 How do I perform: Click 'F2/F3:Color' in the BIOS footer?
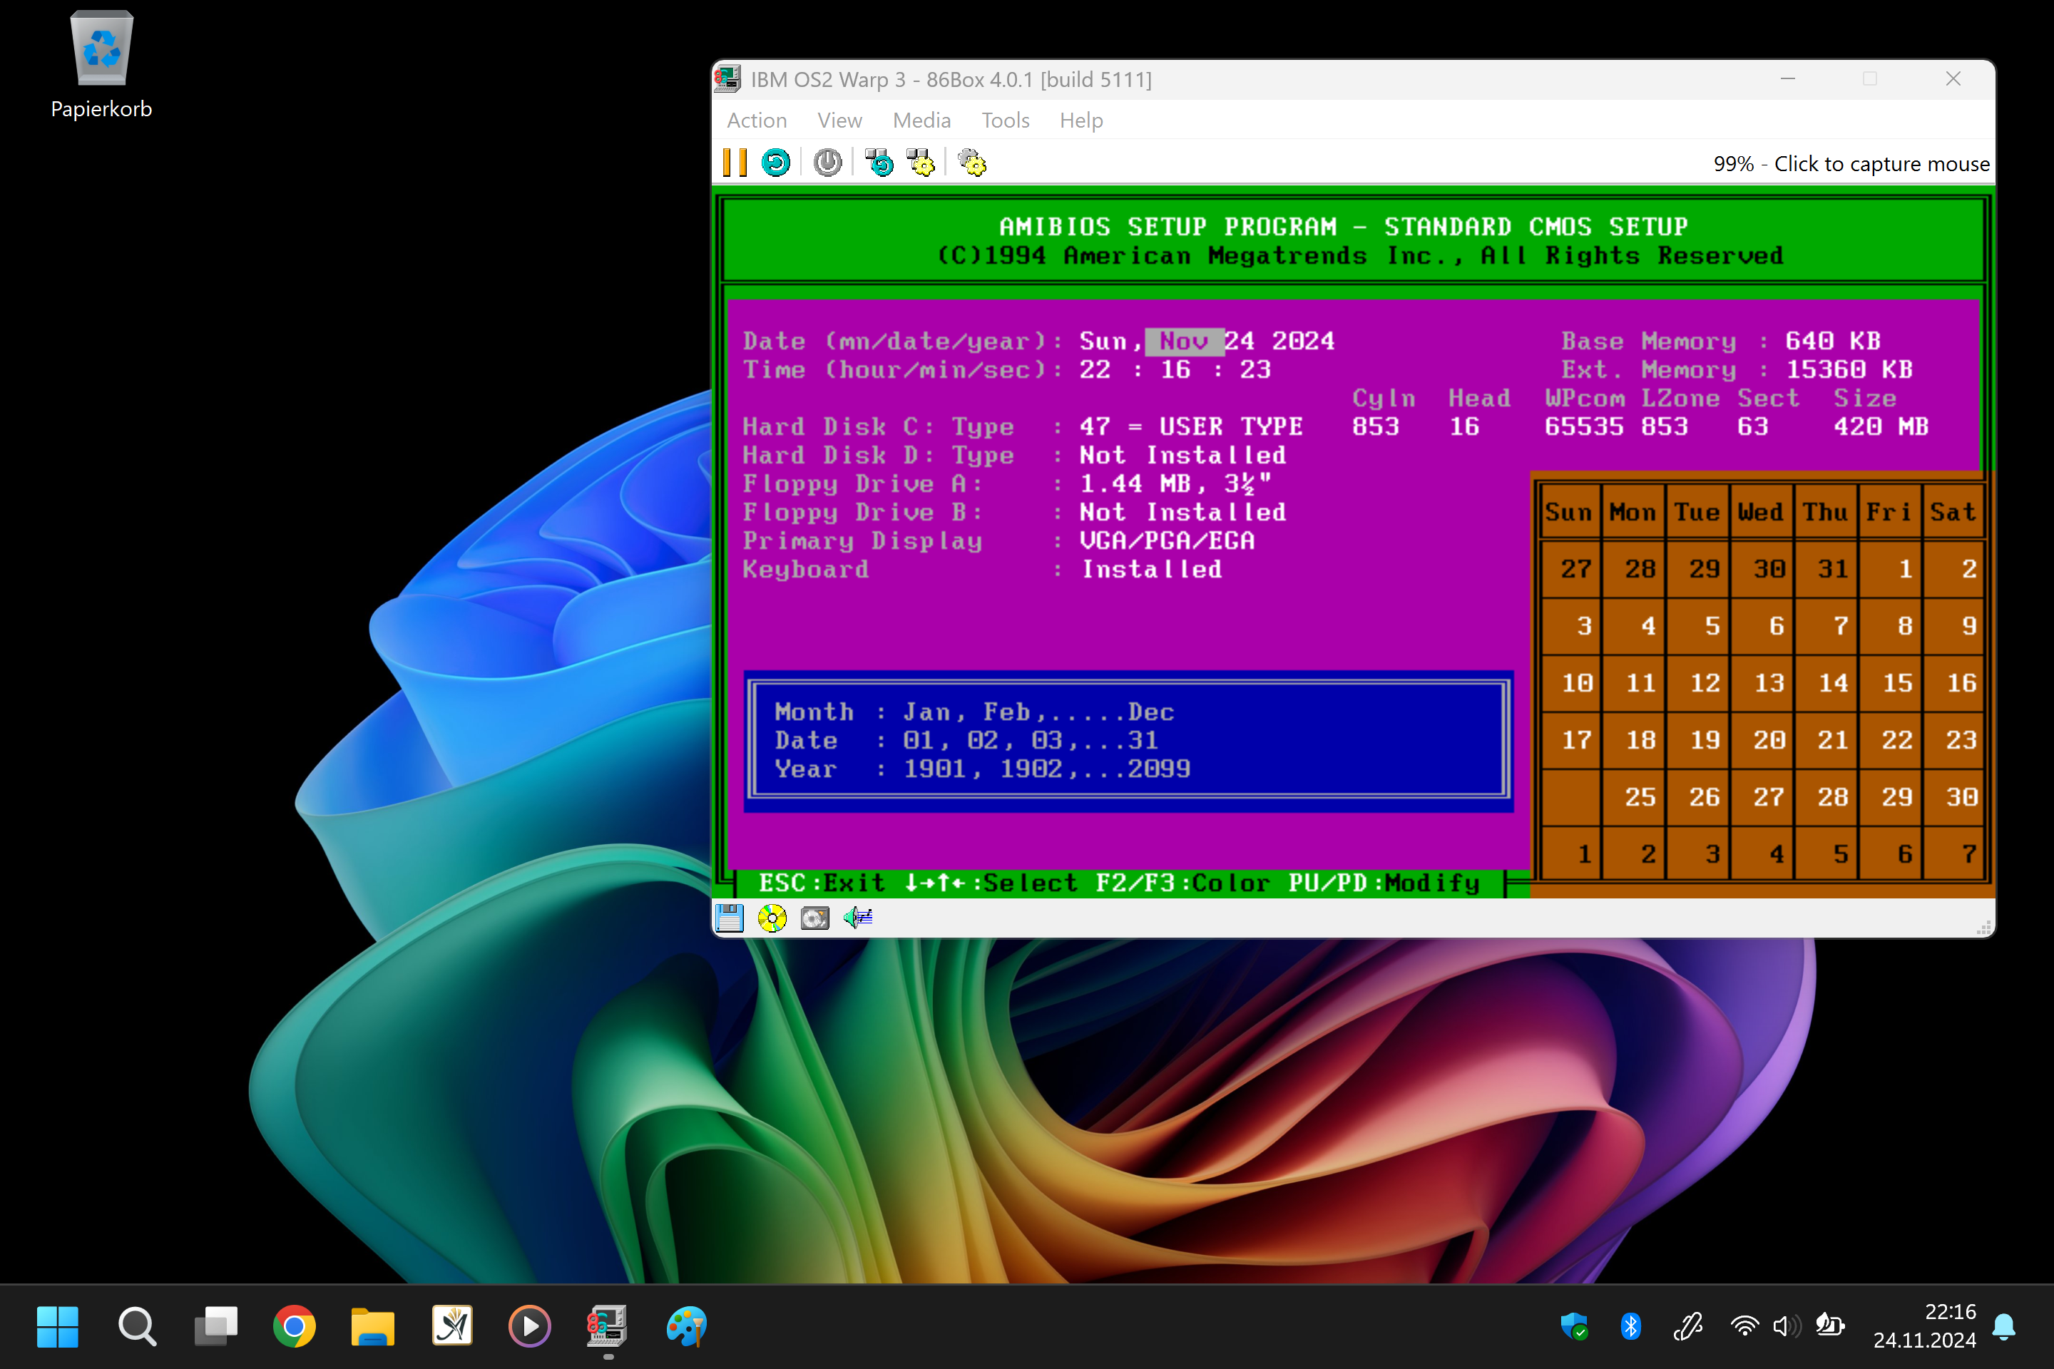(1183, 883)
